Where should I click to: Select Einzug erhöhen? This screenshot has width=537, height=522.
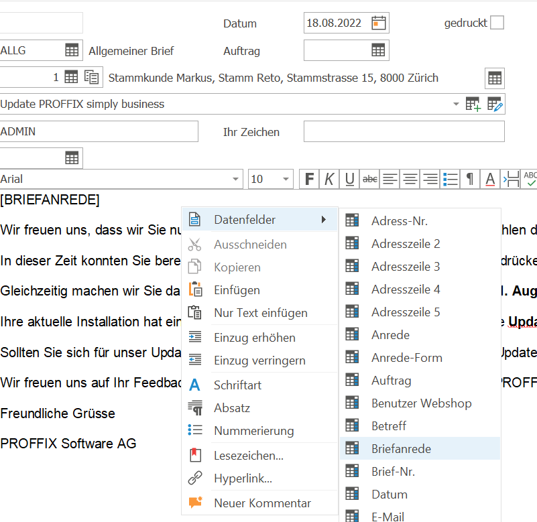(260, 338)
